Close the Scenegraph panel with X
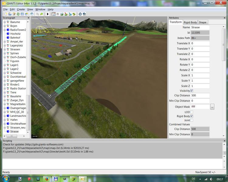Image resolution: width=228 pixels, height=182 pixels. [29, 18]
